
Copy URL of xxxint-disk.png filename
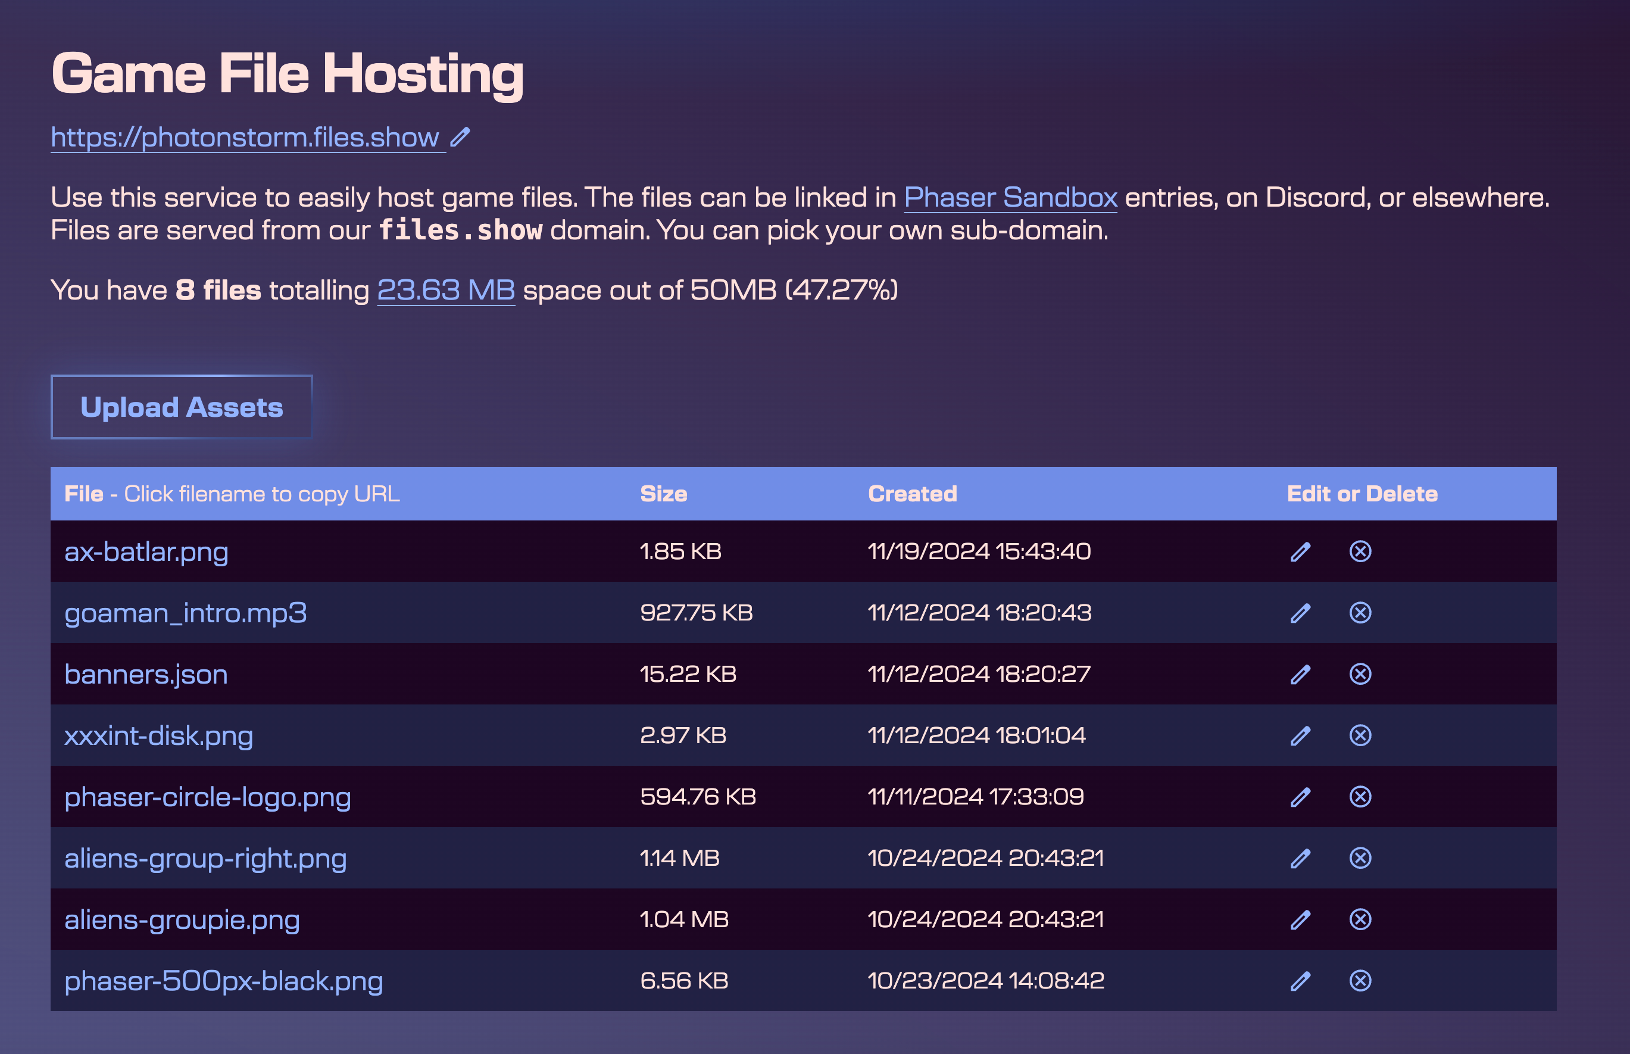[159, 736]
